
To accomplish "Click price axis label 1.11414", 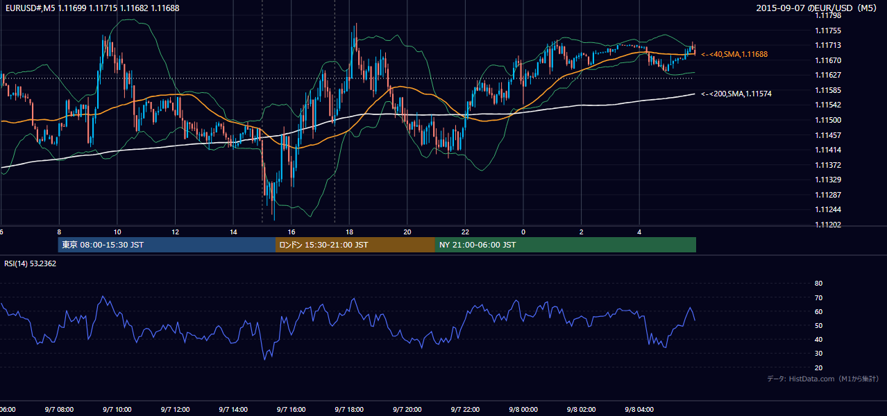I will click(827, 150).
